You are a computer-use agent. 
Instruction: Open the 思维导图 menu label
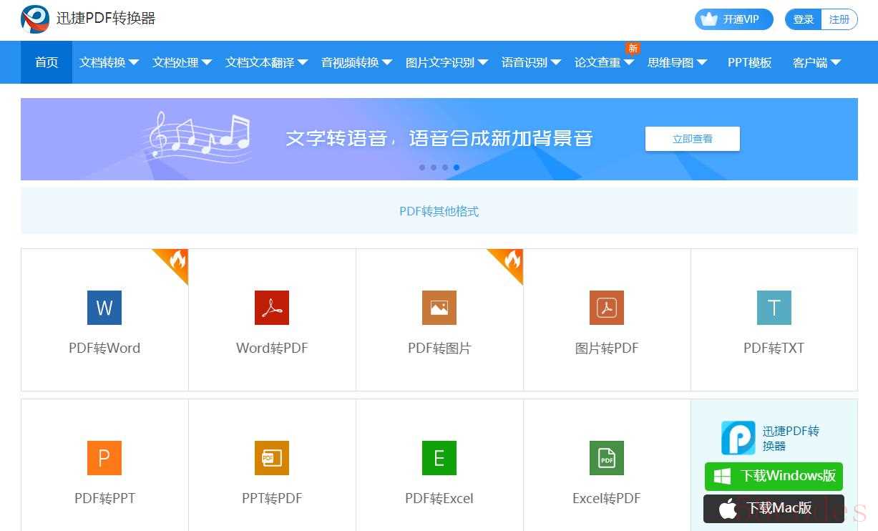(670, 62)
